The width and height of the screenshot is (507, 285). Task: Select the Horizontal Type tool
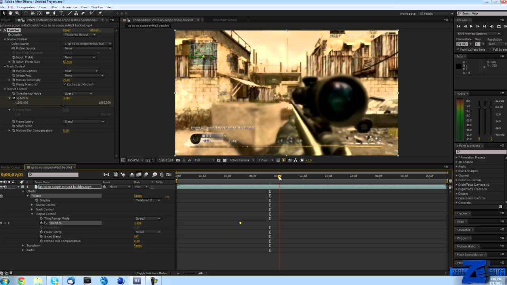click(x=61, y=13)
